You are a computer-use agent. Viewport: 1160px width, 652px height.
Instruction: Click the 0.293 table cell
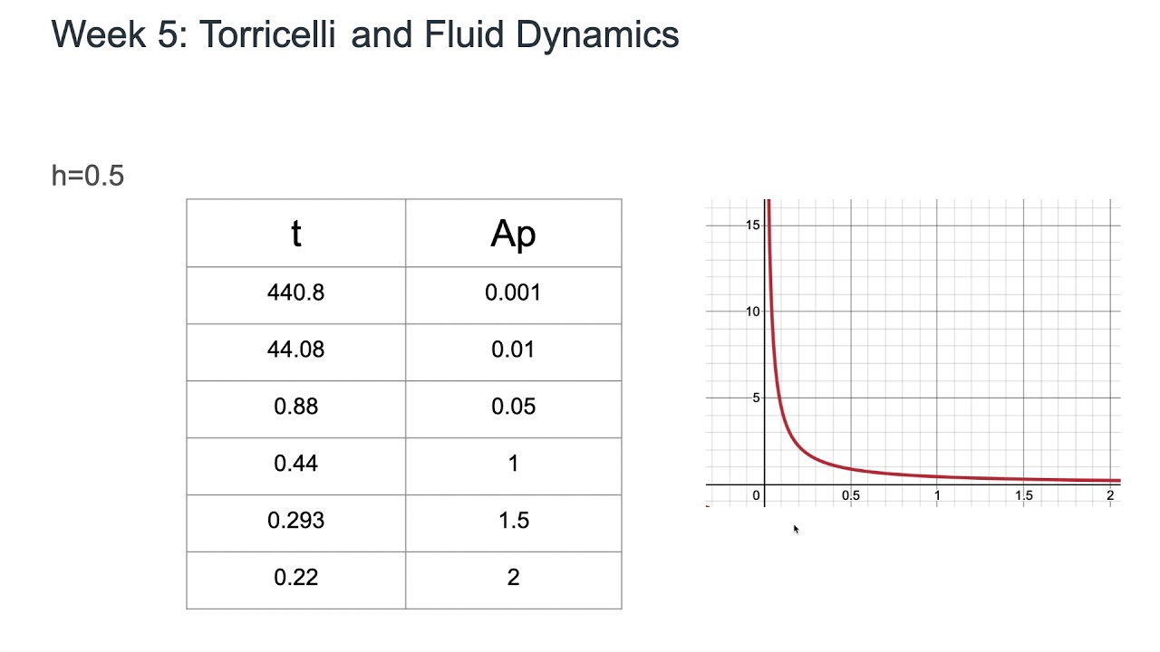(x=295, y=521)
